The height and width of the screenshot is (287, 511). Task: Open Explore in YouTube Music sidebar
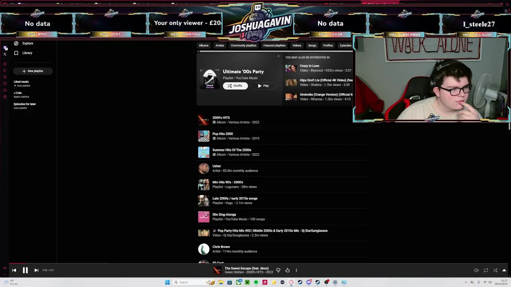pyautogui.click(x=23, y=43)
